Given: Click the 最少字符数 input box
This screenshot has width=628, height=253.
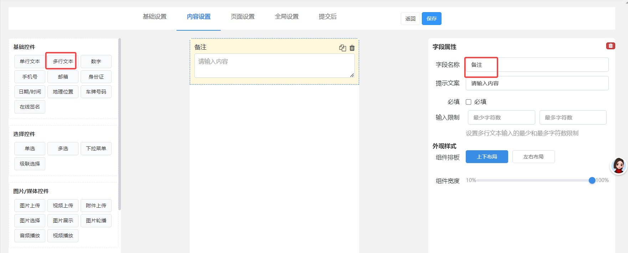Looking at the screenshot, I should point(501,117).
